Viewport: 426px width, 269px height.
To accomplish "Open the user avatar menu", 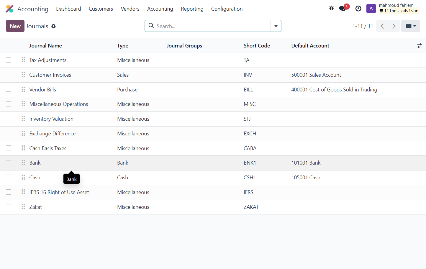I will (371, 9).
